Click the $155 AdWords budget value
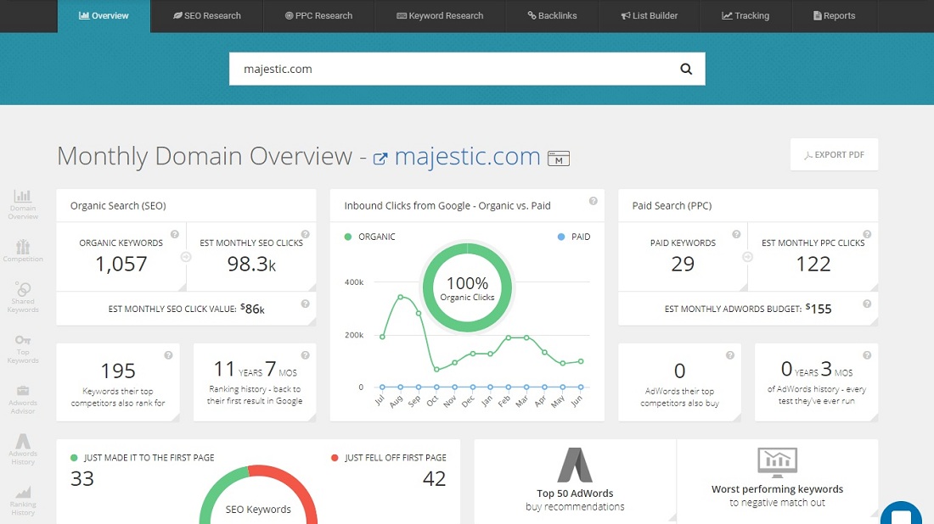 pos(819,309)
